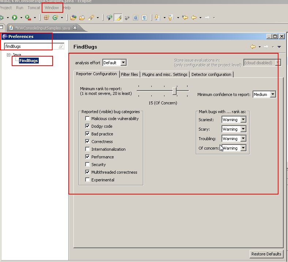Click the Last Edit Location icon

coord(185,18)
